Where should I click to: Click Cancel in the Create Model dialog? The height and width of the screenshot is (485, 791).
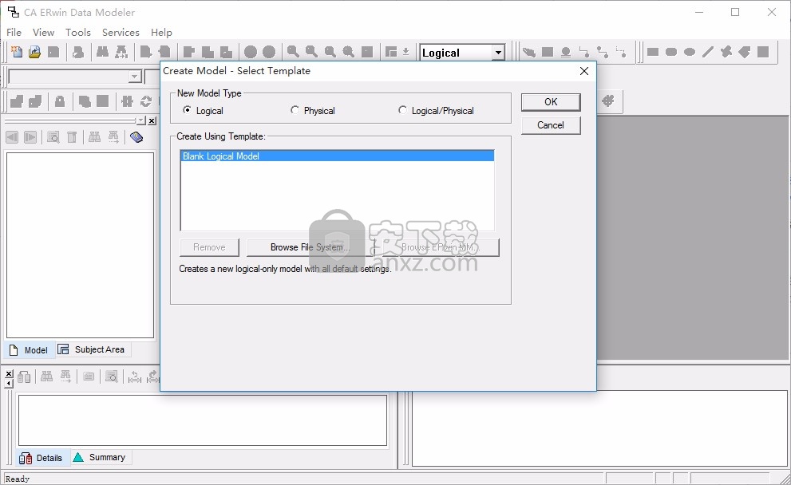pyautogui.click(x=551, y=125)
